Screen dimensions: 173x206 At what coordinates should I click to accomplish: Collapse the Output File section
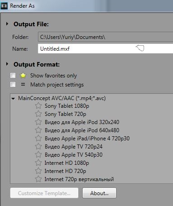click(x=7, y=24)
